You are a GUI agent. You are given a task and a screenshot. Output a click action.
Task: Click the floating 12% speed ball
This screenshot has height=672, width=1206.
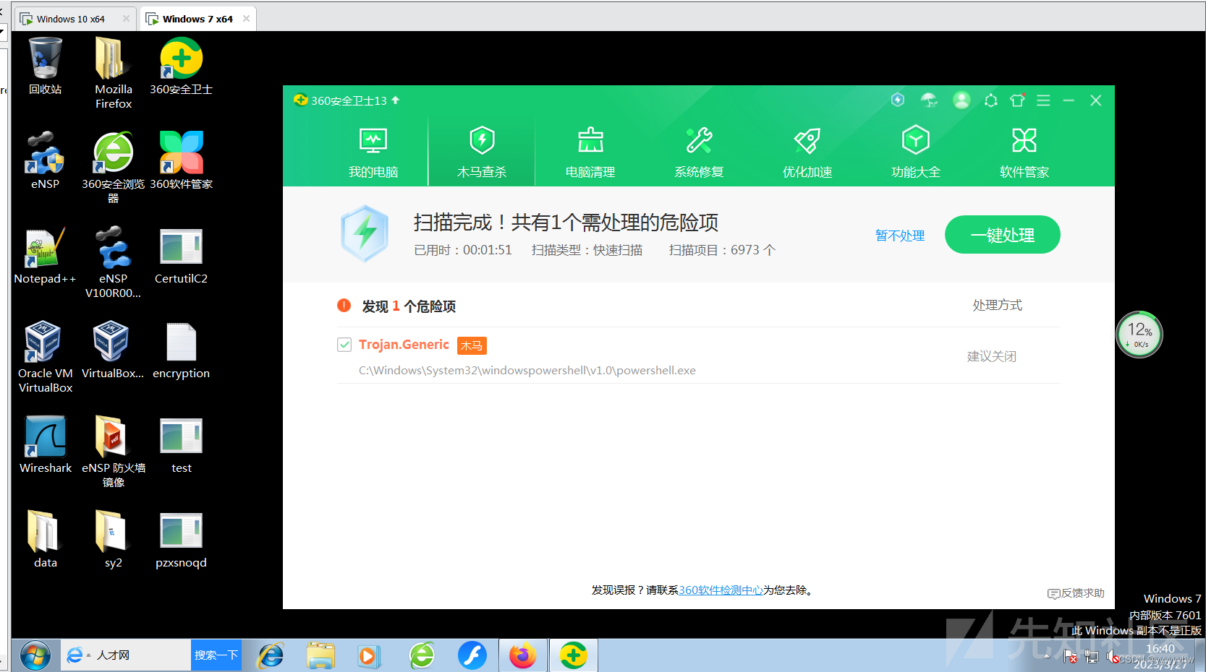coord(1139,333)
